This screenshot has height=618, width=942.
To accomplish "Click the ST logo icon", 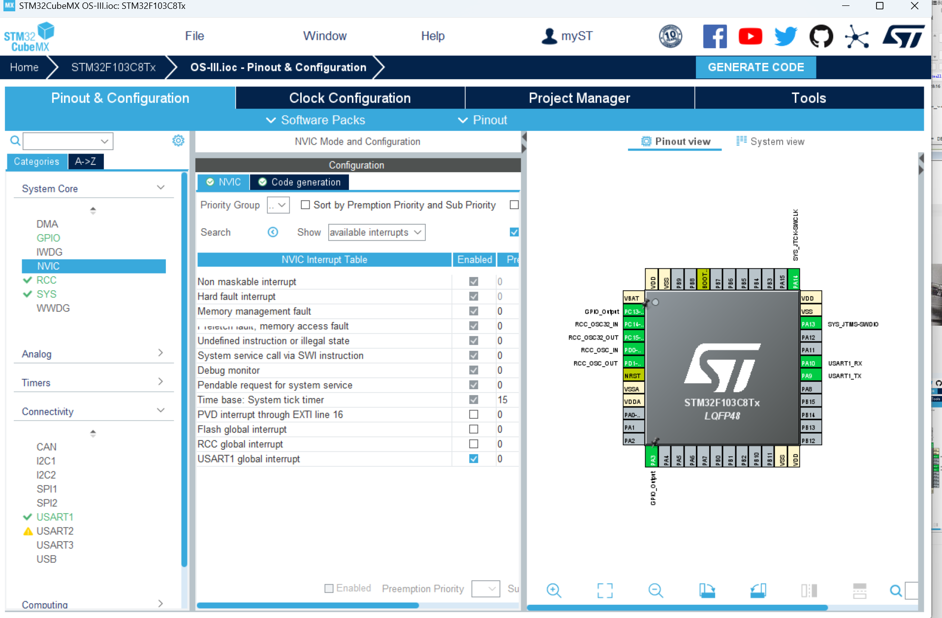I will tap(904, 36).
